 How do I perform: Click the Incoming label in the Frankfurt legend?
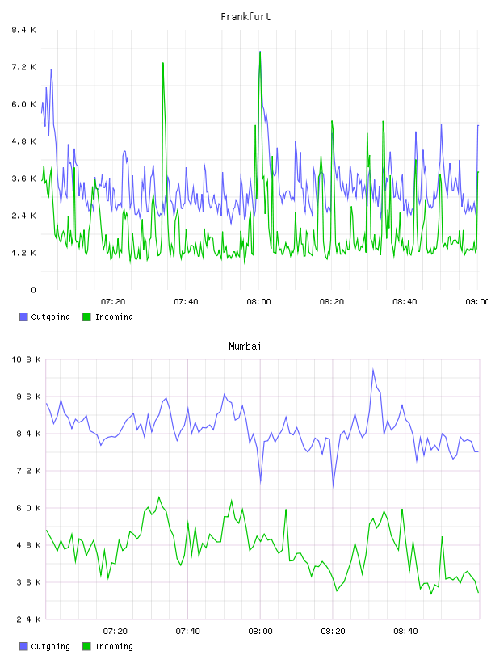(114, 317)
